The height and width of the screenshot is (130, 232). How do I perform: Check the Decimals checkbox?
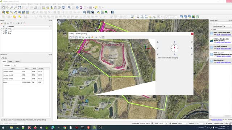(x=4, y=65)
